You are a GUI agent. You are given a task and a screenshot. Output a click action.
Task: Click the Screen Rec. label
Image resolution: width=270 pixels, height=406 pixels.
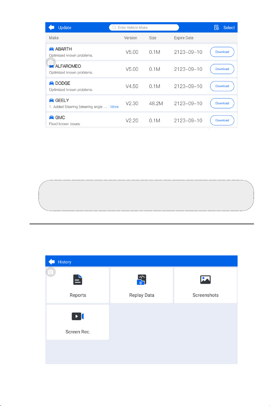pos(78,332)
